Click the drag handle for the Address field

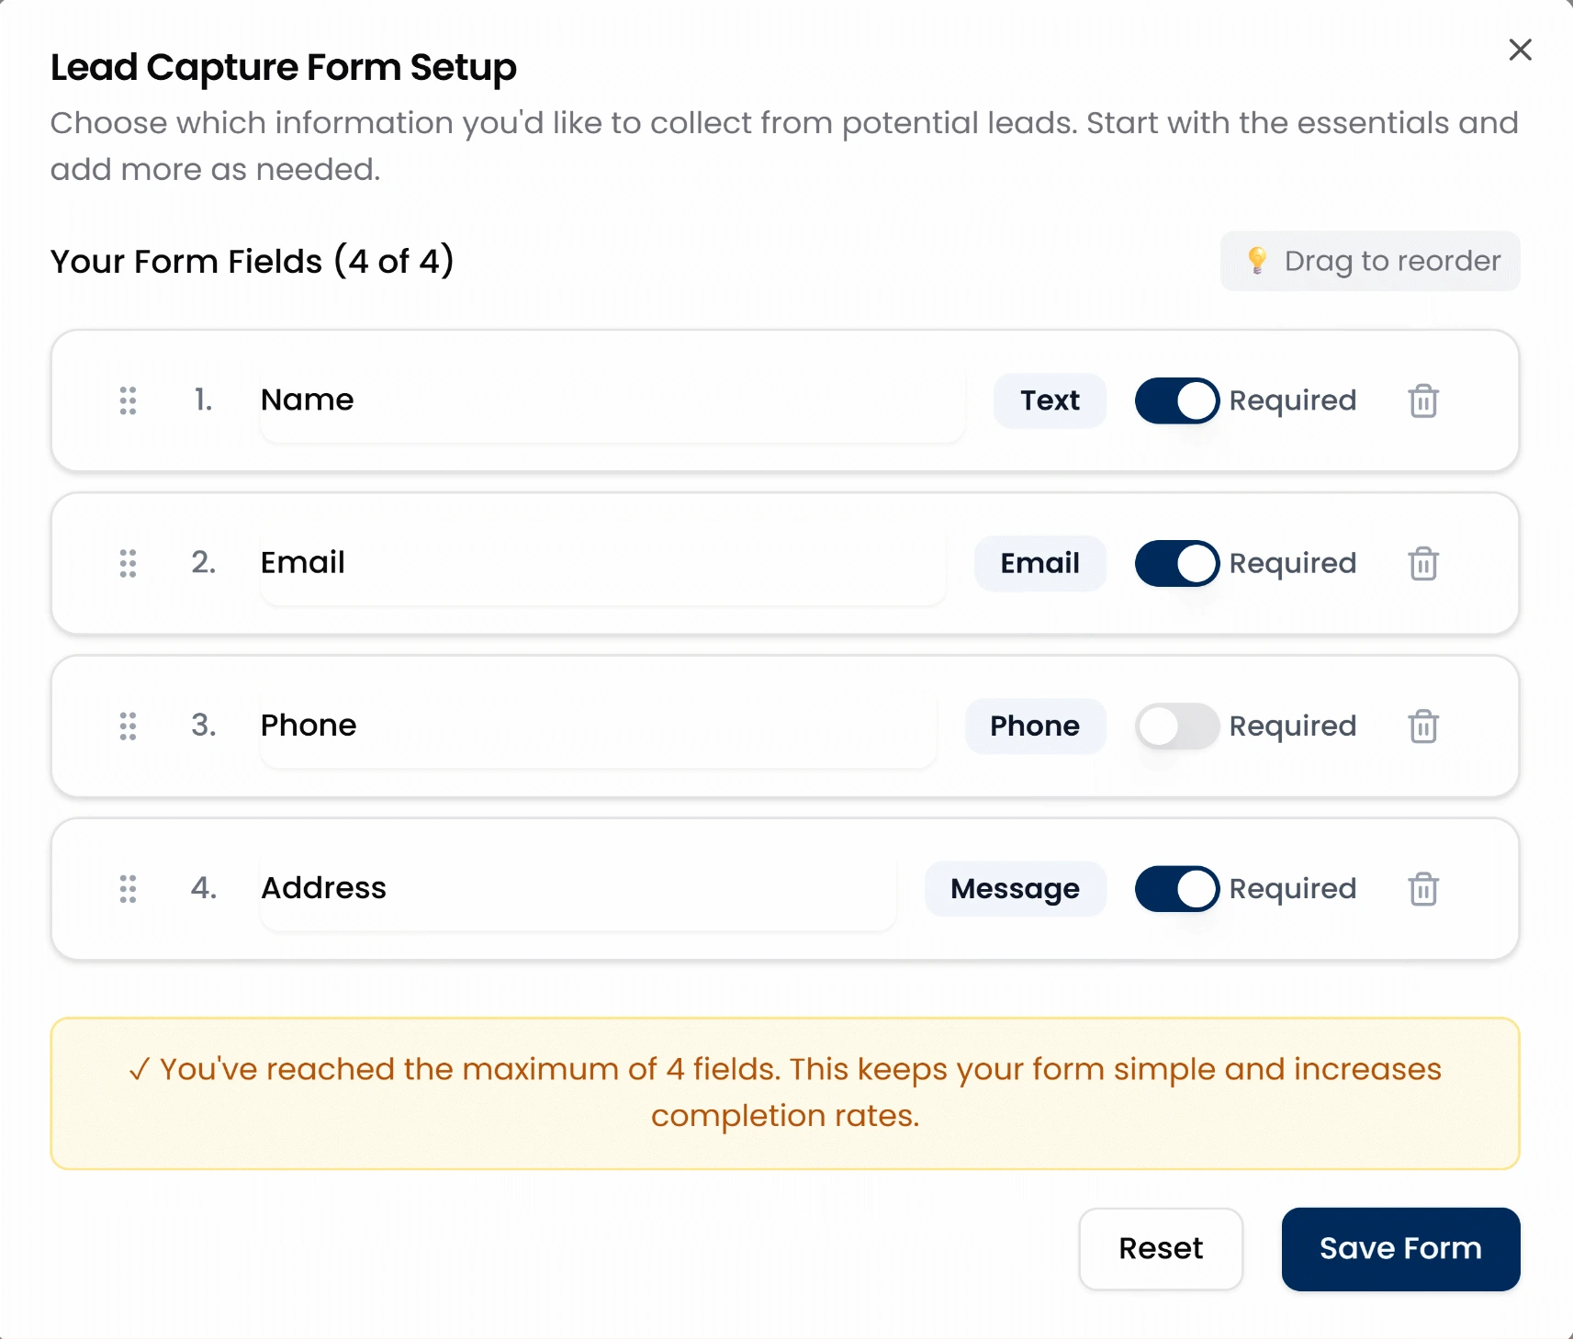[128, 888]
